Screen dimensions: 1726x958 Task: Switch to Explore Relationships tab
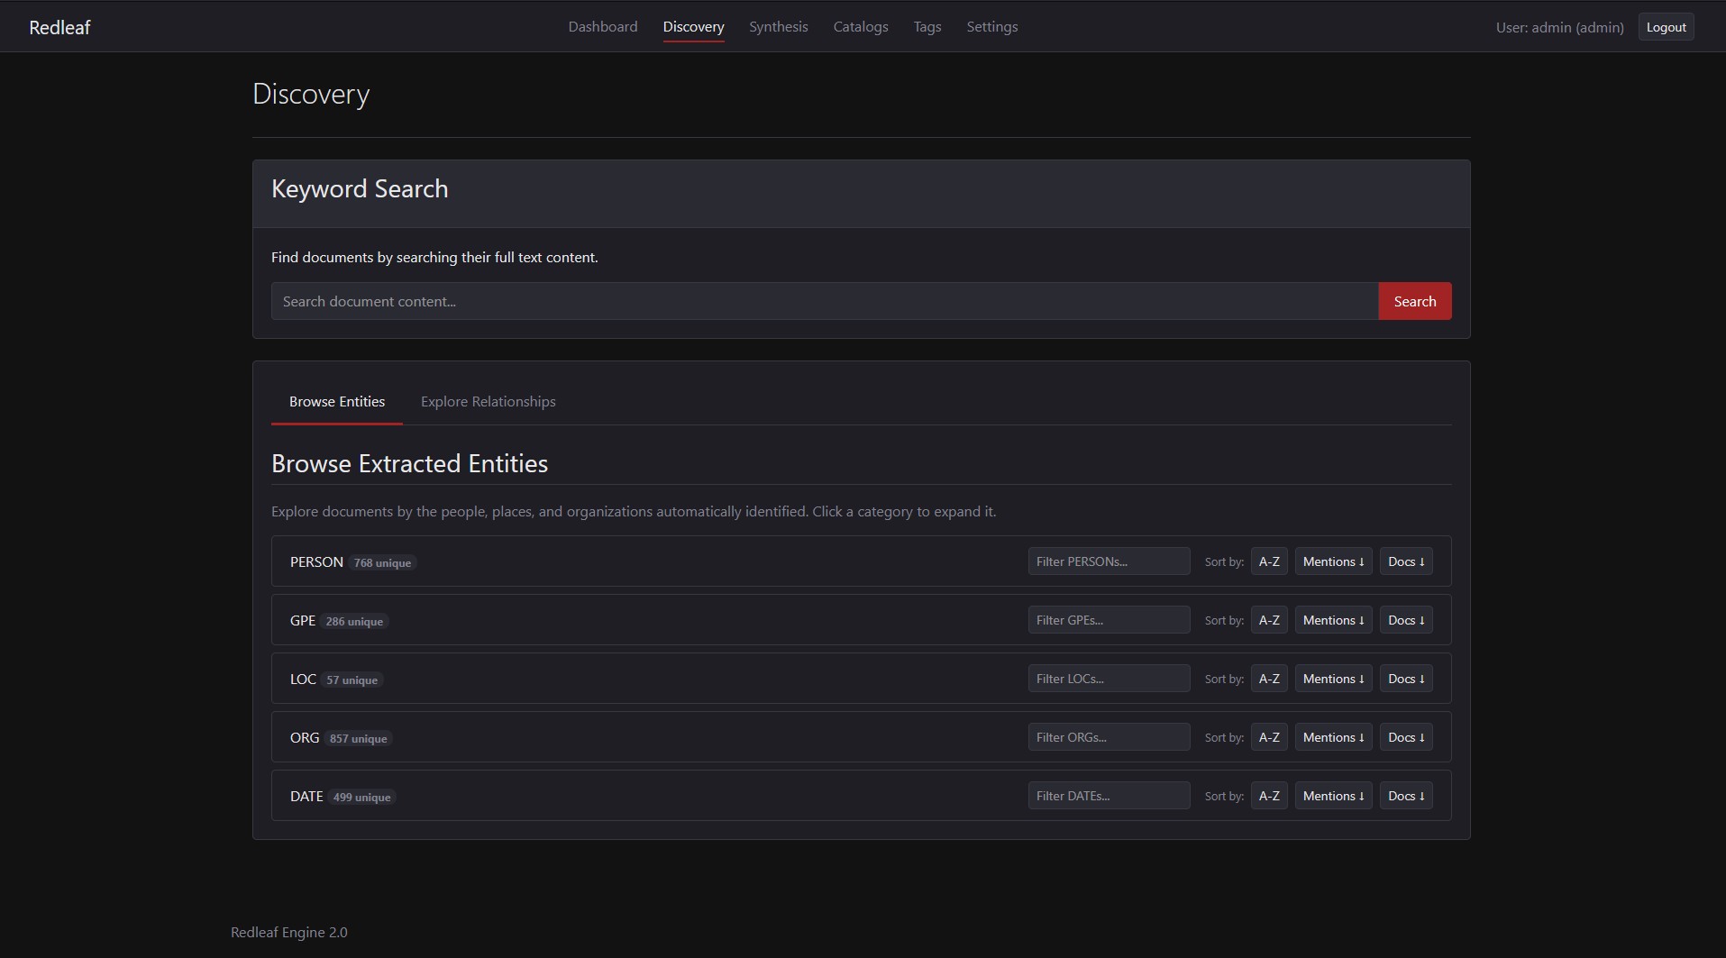pyautogui.click(x=488, y=401)
